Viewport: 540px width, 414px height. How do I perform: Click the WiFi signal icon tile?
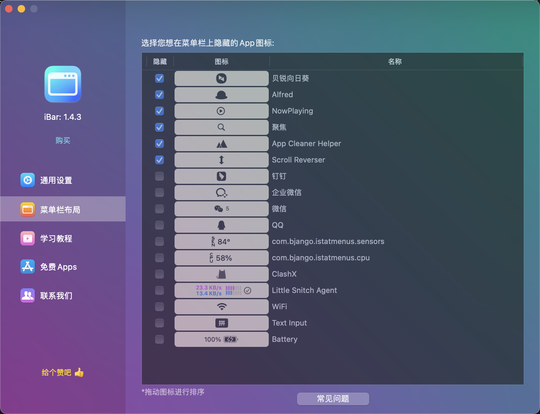221,307
